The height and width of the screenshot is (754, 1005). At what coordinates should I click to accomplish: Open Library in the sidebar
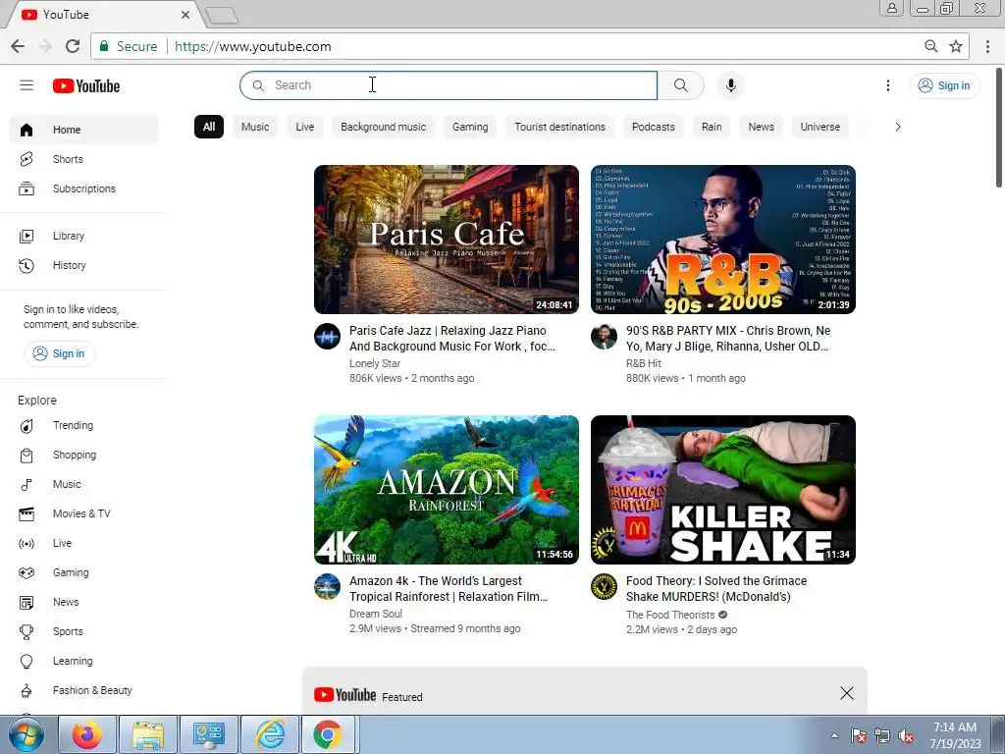pyautogui.click(x=84, y=236)
